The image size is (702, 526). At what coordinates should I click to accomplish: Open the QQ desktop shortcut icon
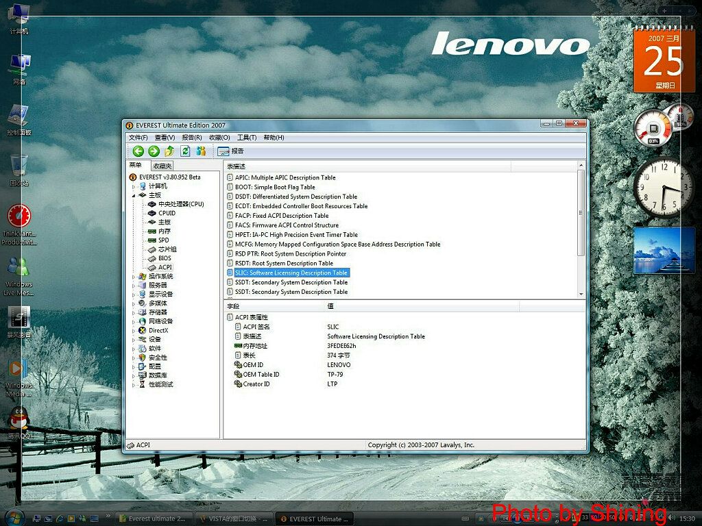coord(19,419)
